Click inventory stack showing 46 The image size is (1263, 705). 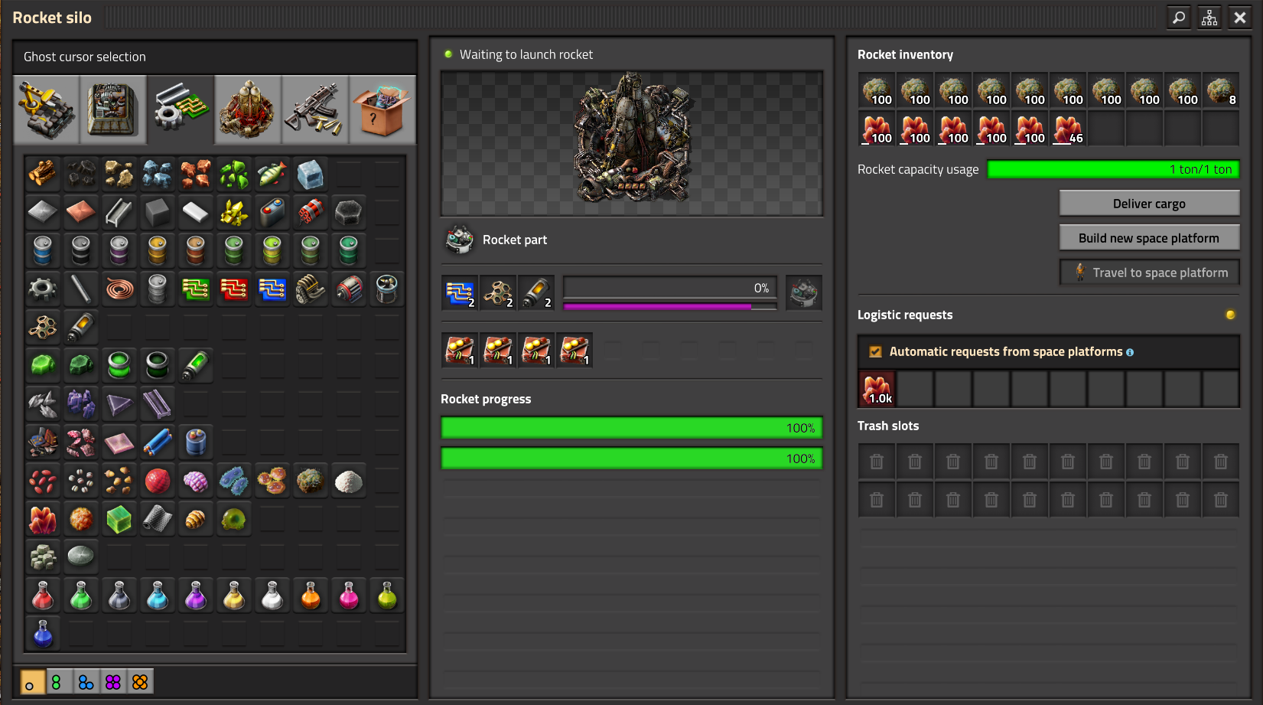click(x=1068, y=129)
